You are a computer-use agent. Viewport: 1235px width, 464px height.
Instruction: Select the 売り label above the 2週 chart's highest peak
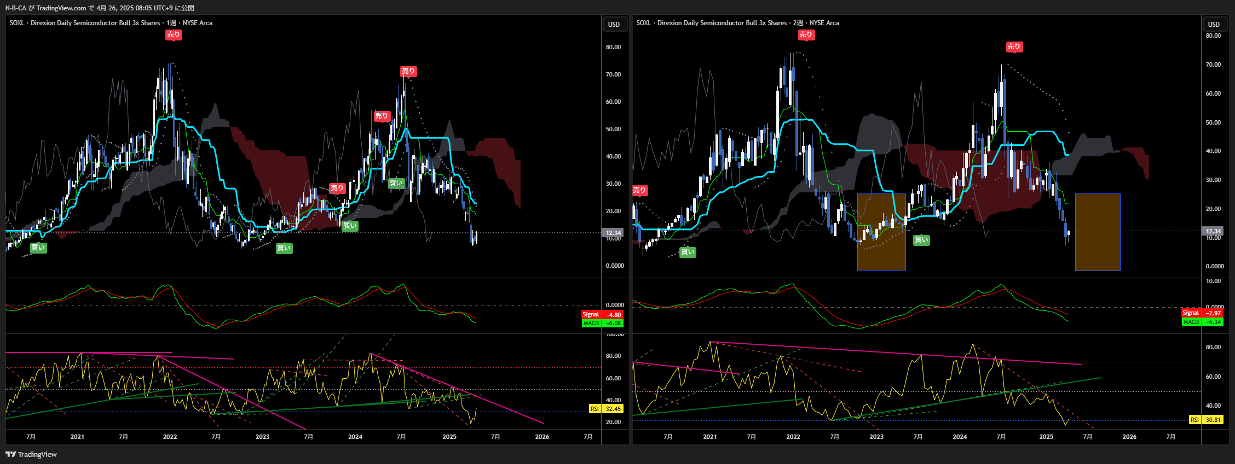coord(806,34)
